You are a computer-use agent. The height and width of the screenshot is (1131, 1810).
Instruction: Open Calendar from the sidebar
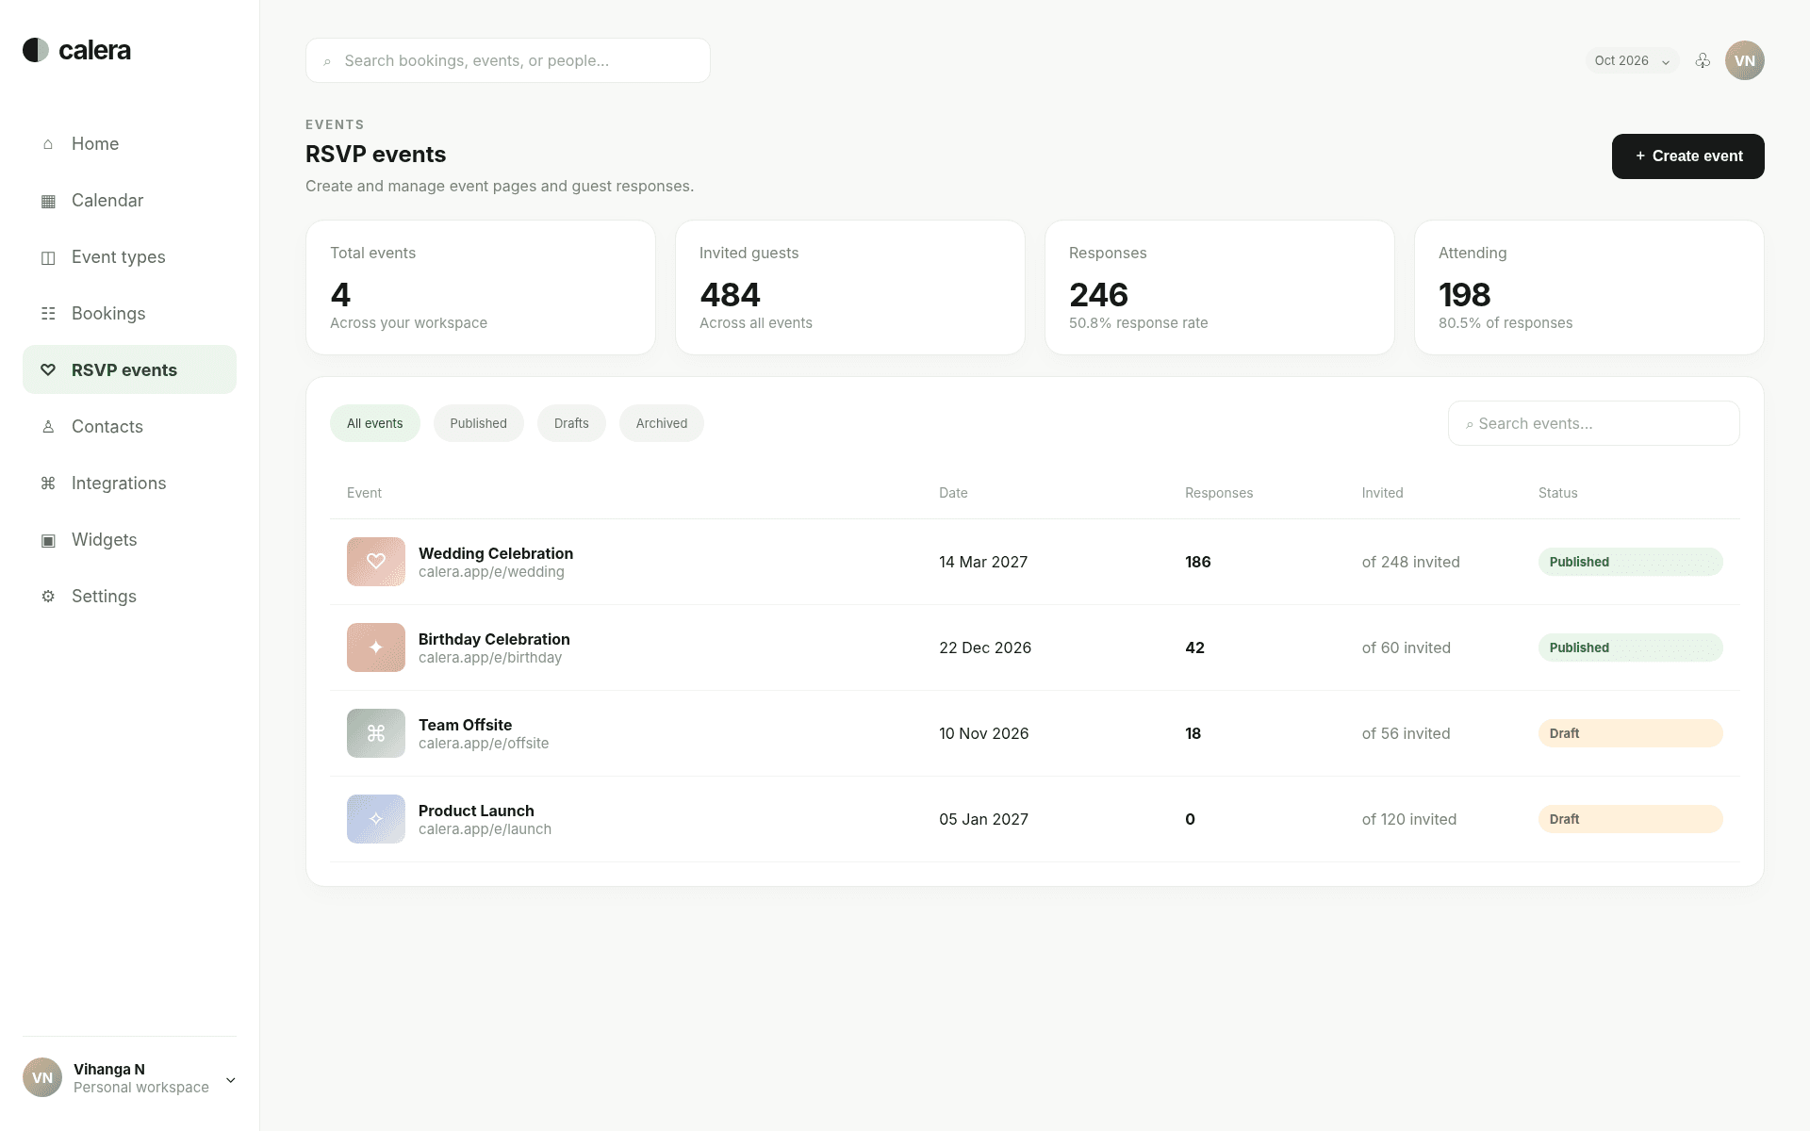click(x=129, y=201)
